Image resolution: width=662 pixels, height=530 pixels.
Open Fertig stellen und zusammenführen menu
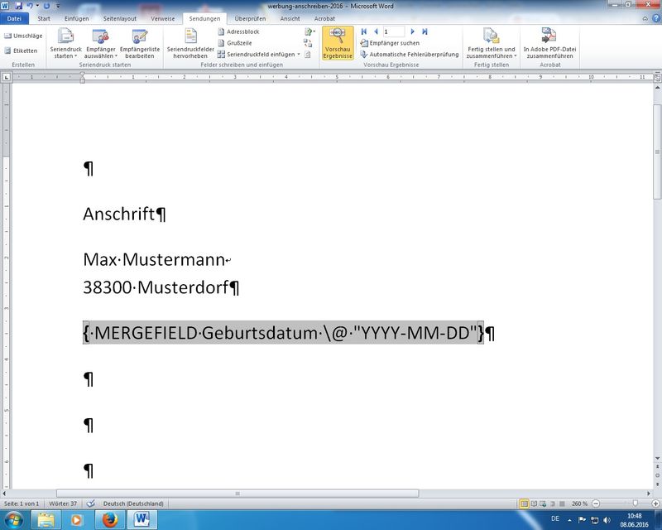tap(491, 43)
